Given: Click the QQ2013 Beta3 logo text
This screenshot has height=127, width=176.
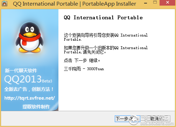Looking at the screenshot, I should point(28,79).
